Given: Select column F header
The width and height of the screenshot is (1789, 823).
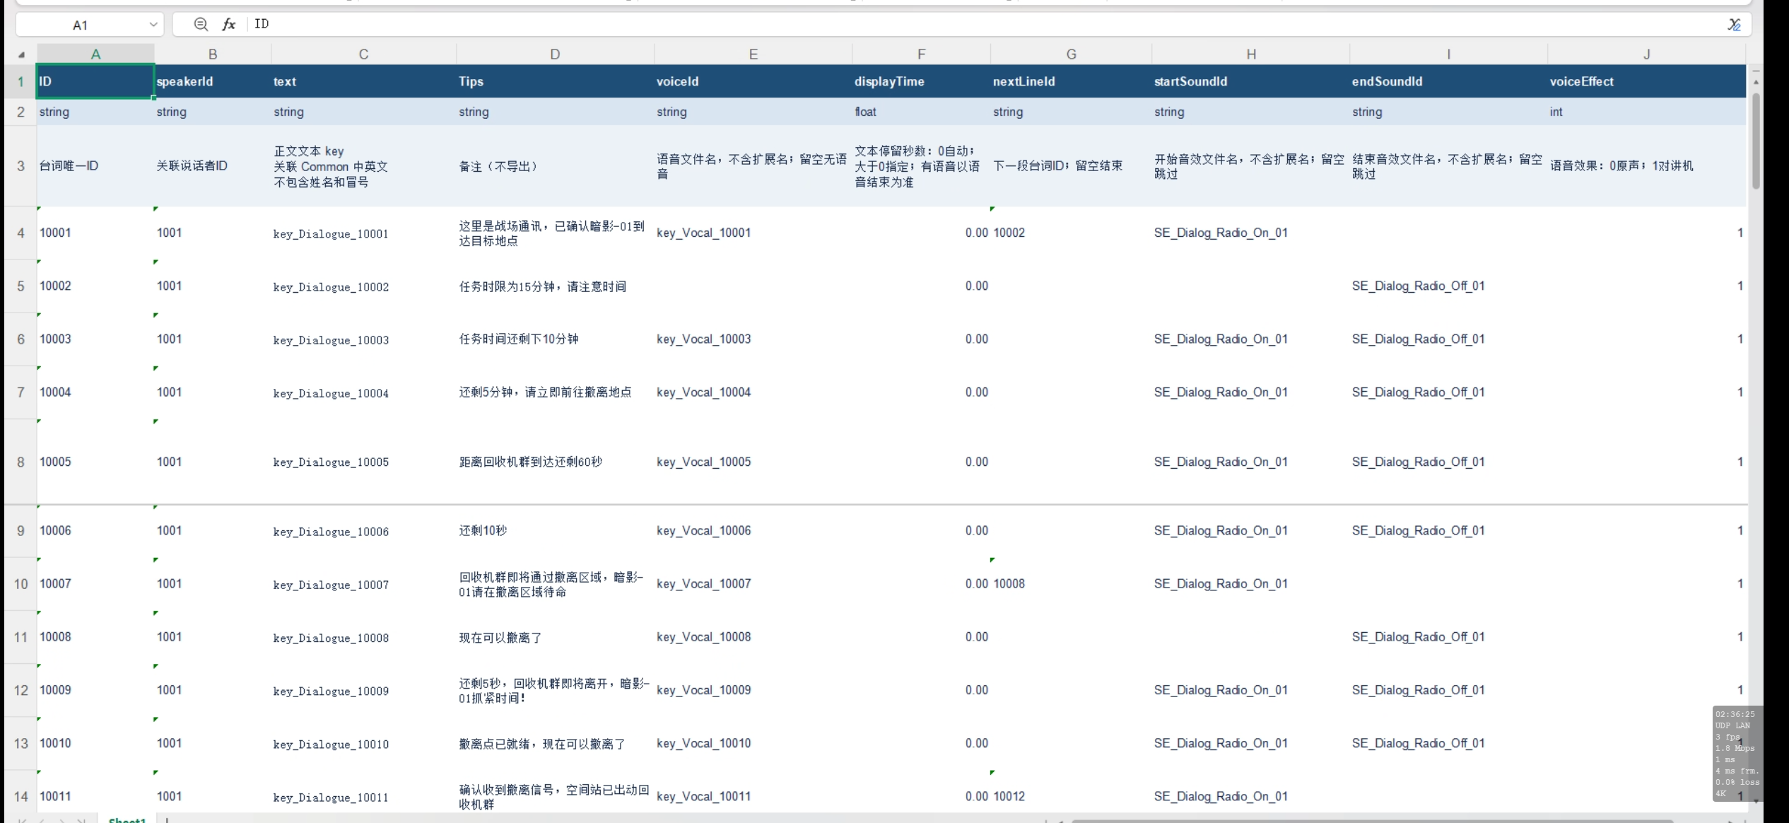Looking at the screenshot, I should pos(921,54).
